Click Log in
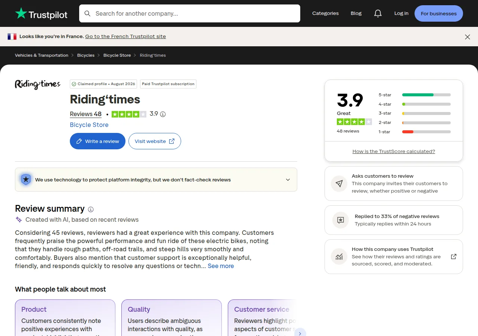This screenshot has height=336, width=478. click(x=401, y=13)
